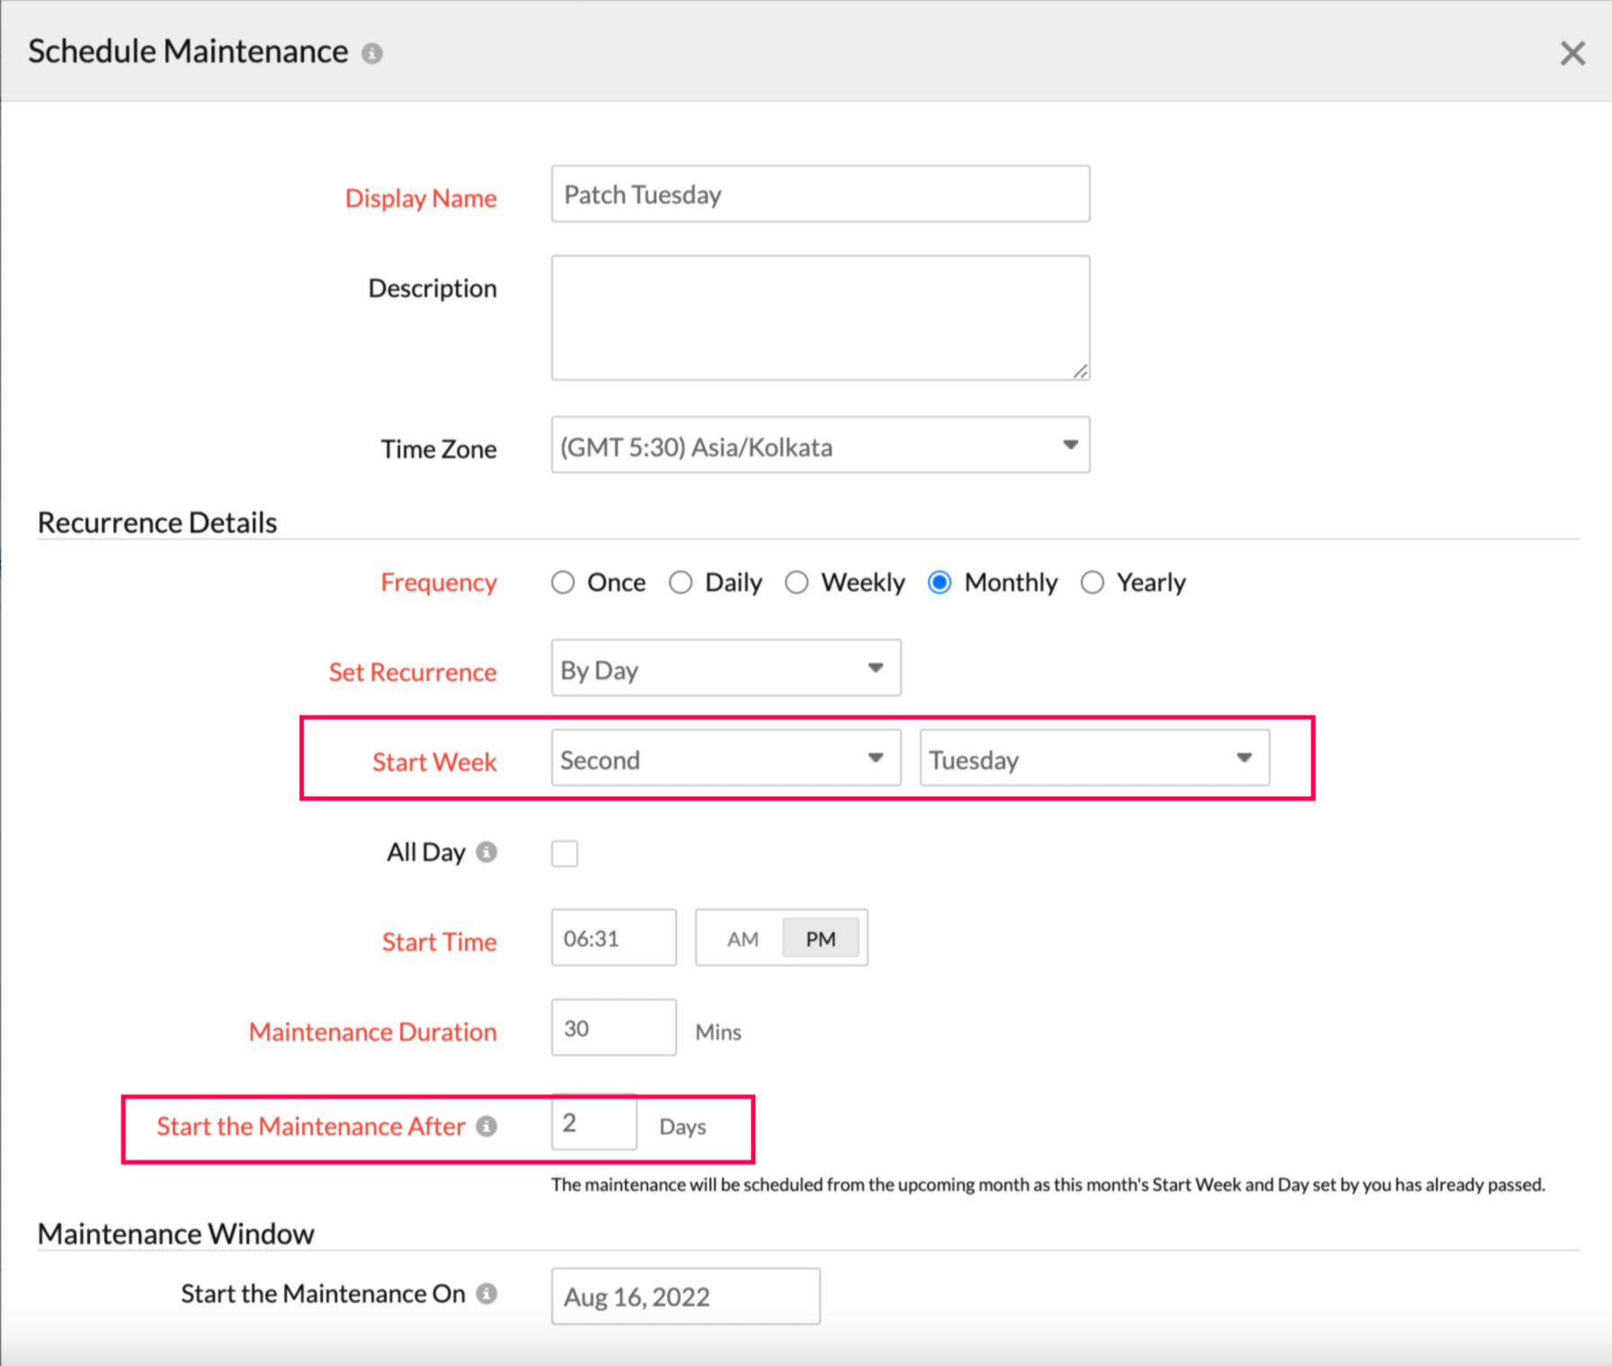
Task: Click the Schedule Maintenance dialog title
Action: click(x=188, y=52)
